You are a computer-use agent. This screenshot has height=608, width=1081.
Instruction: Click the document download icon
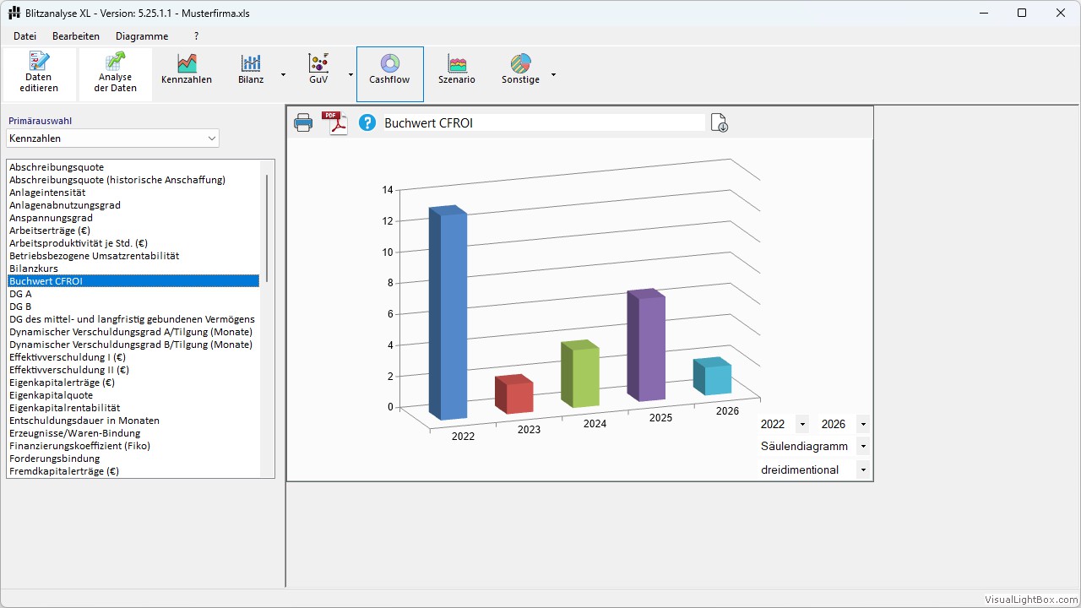pos(720,123)
